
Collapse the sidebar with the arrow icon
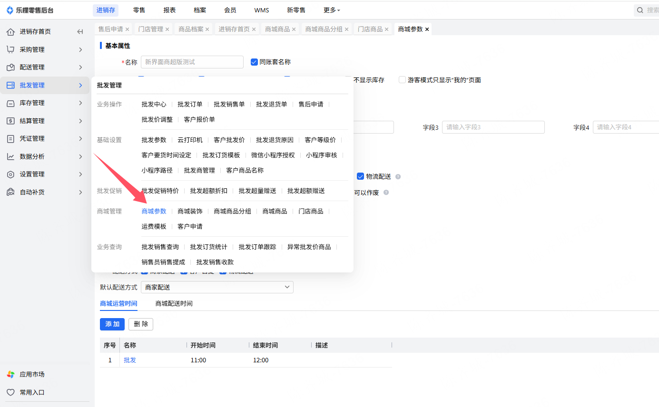(x=80, y=32)
